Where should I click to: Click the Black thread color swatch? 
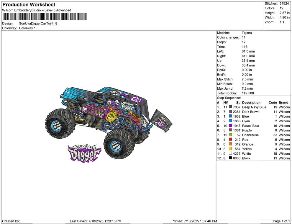coord(230,158)
